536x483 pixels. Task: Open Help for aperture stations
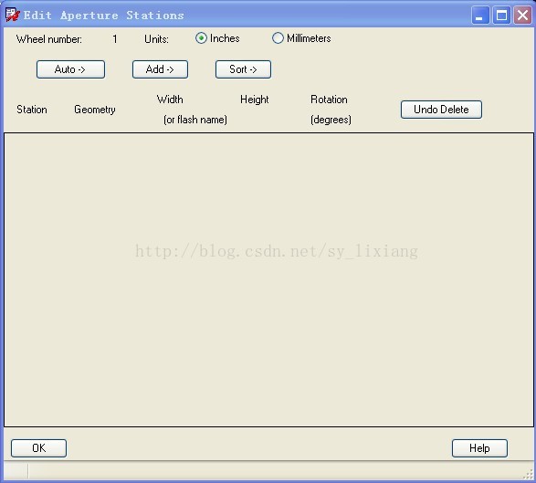[x=479, y=448]
